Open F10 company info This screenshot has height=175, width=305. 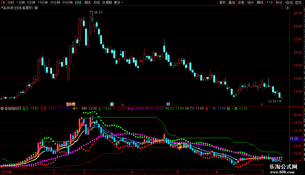tap(270, 2)
